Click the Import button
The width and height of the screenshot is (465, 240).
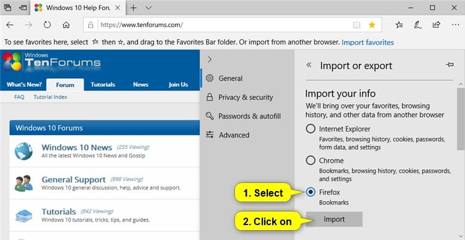point(334,220)
